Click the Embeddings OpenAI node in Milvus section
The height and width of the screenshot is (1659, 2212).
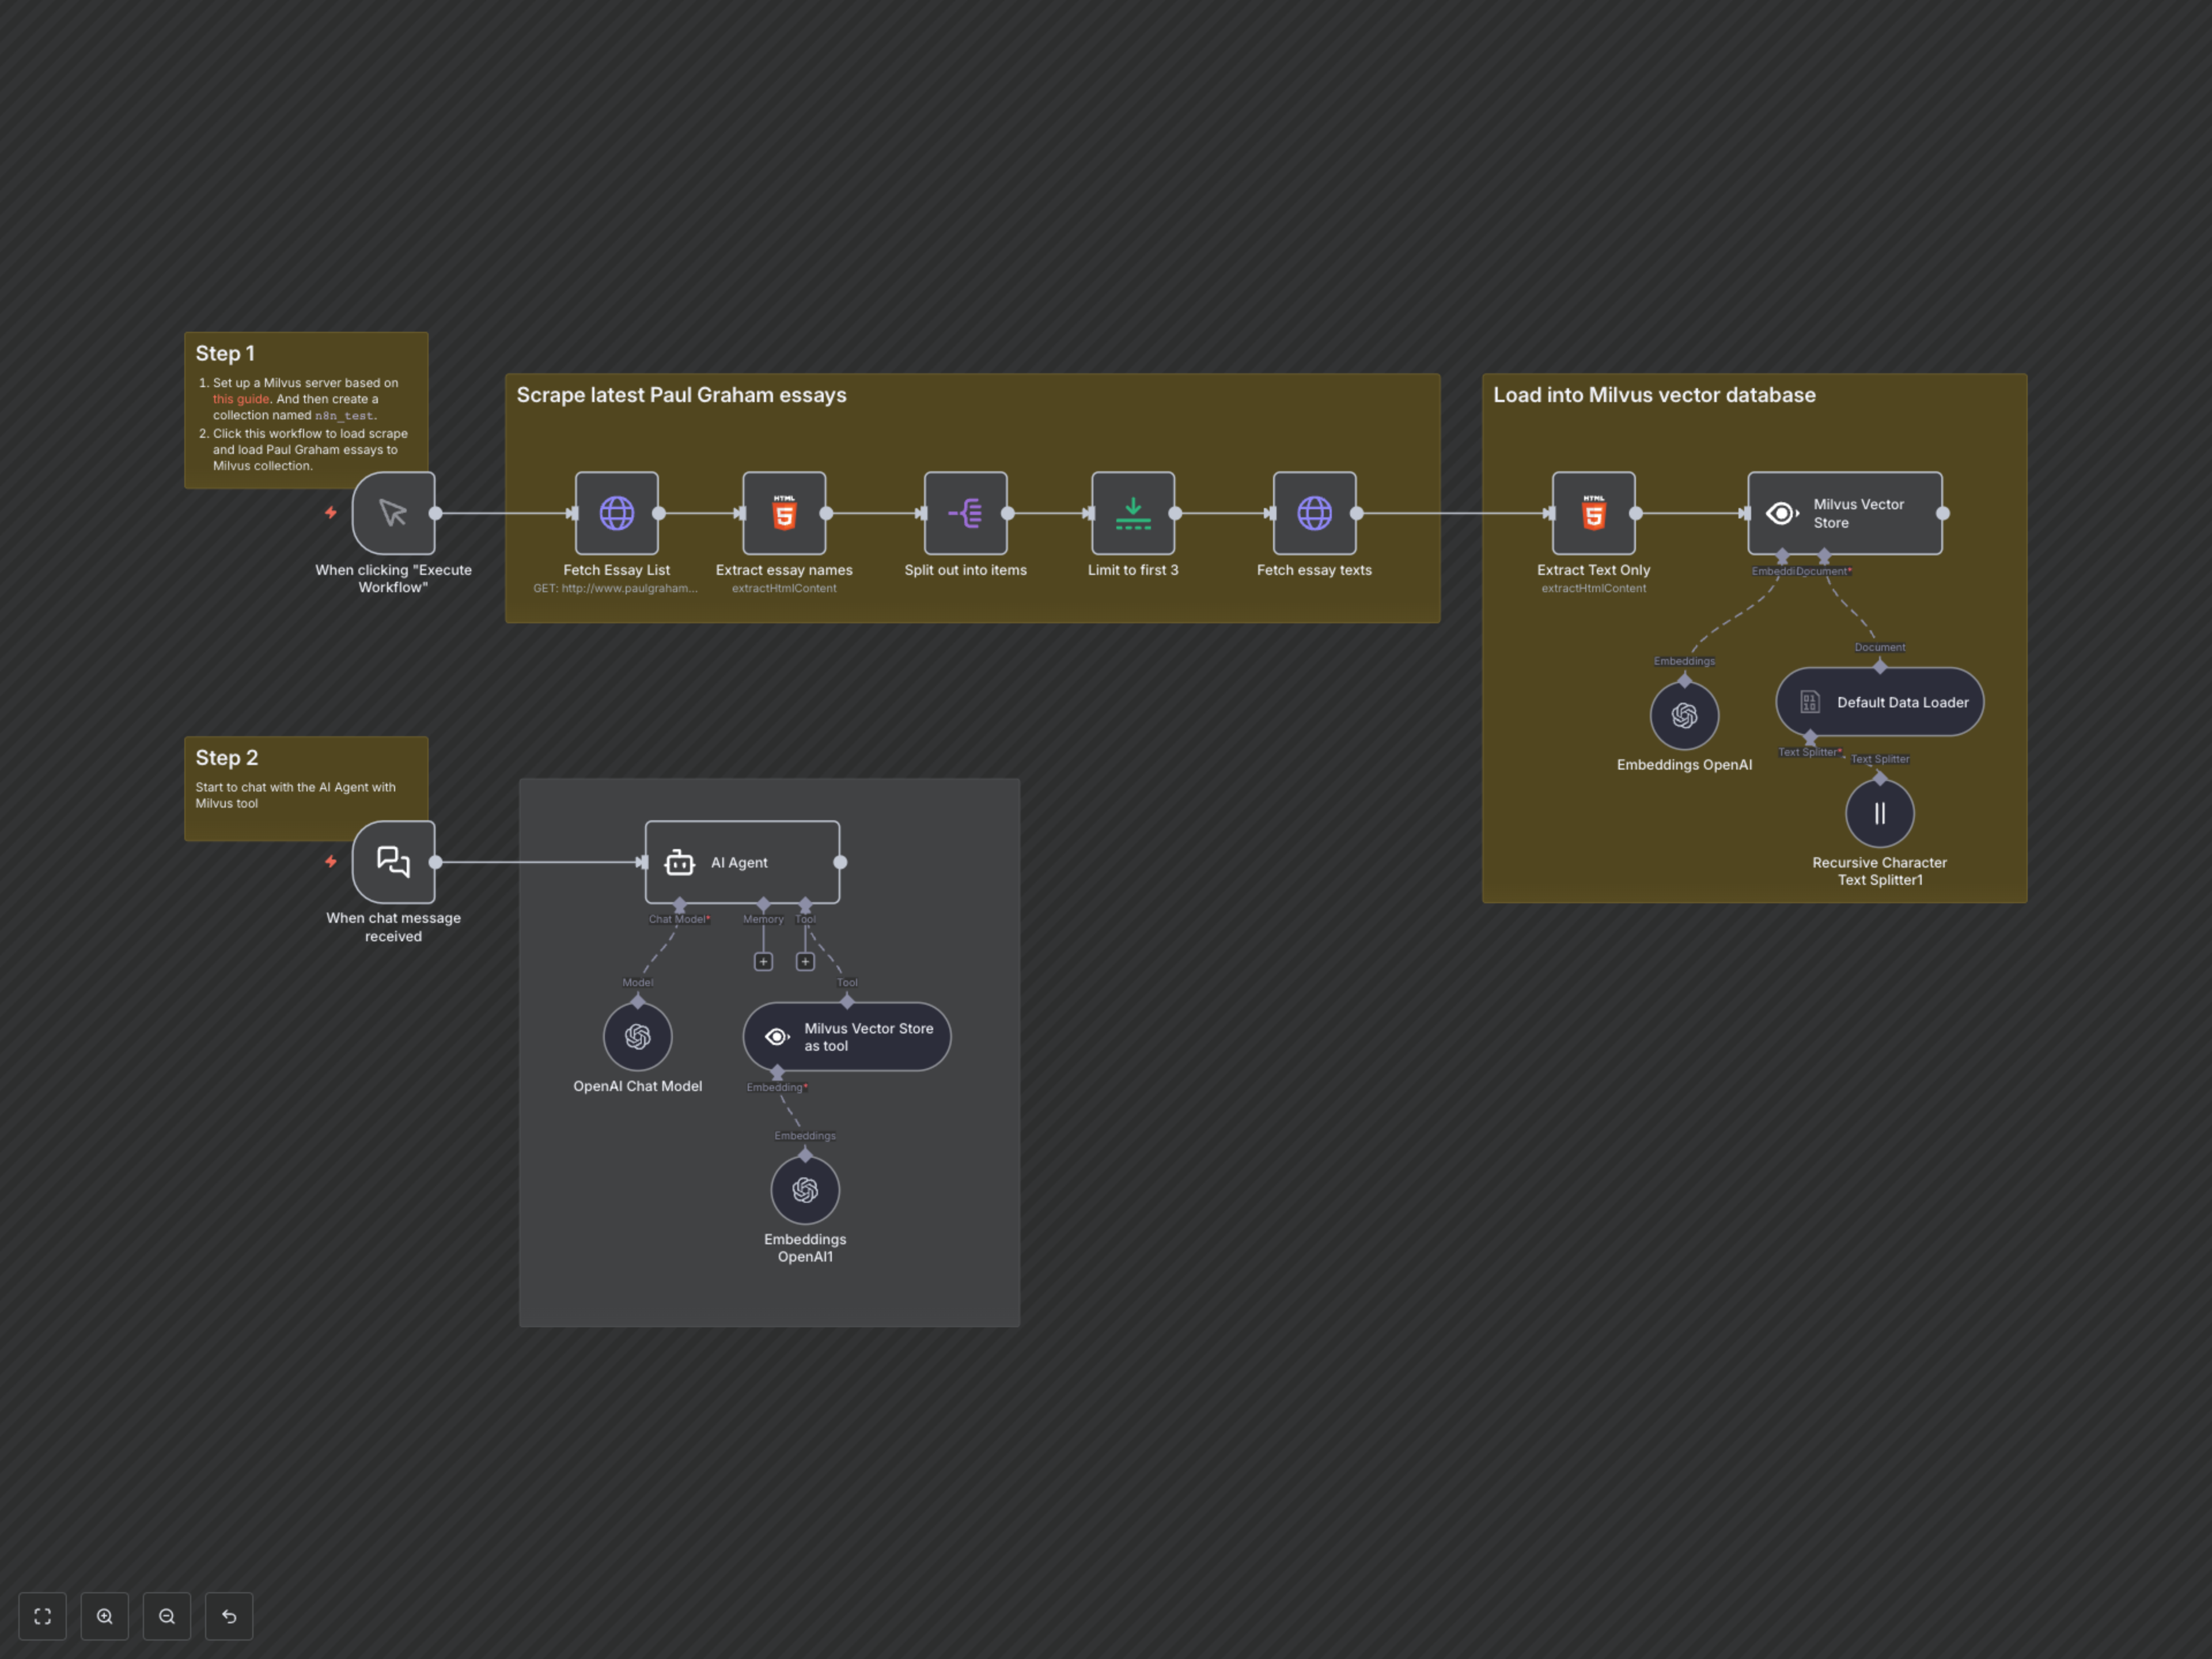1684,716
